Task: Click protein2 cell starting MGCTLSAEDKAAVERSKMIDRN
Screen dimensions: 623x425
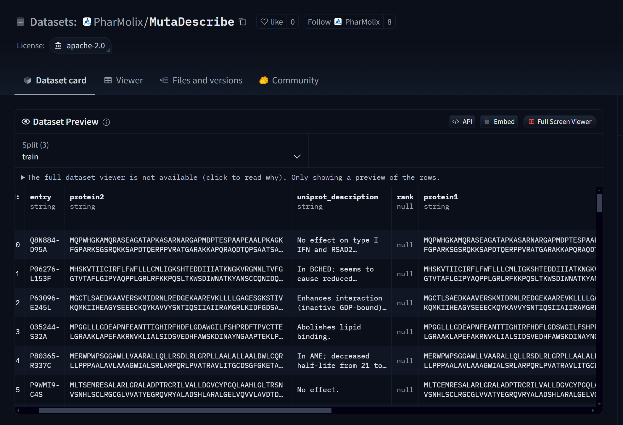Action: [x=178, y=303]
